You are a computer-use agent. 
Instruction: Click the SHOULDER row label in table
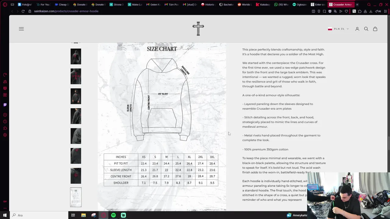(x=121, y=183)
